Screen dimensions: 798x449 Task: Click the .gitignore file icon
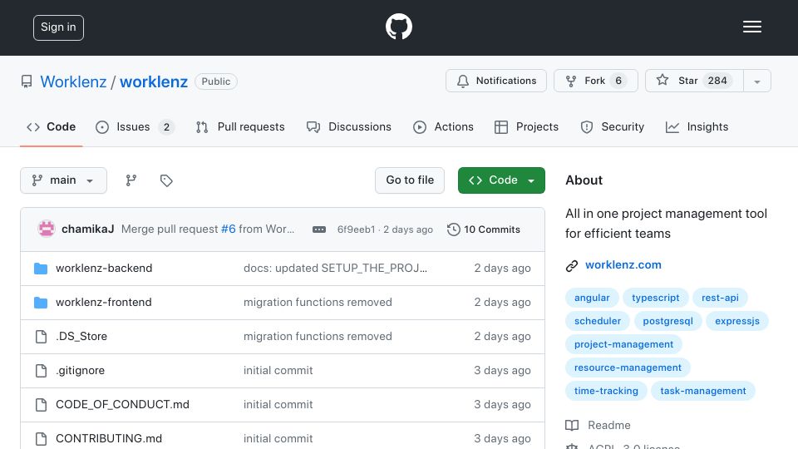(x=41, y=371)
